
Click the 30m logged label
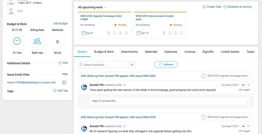tap(244, 90)
